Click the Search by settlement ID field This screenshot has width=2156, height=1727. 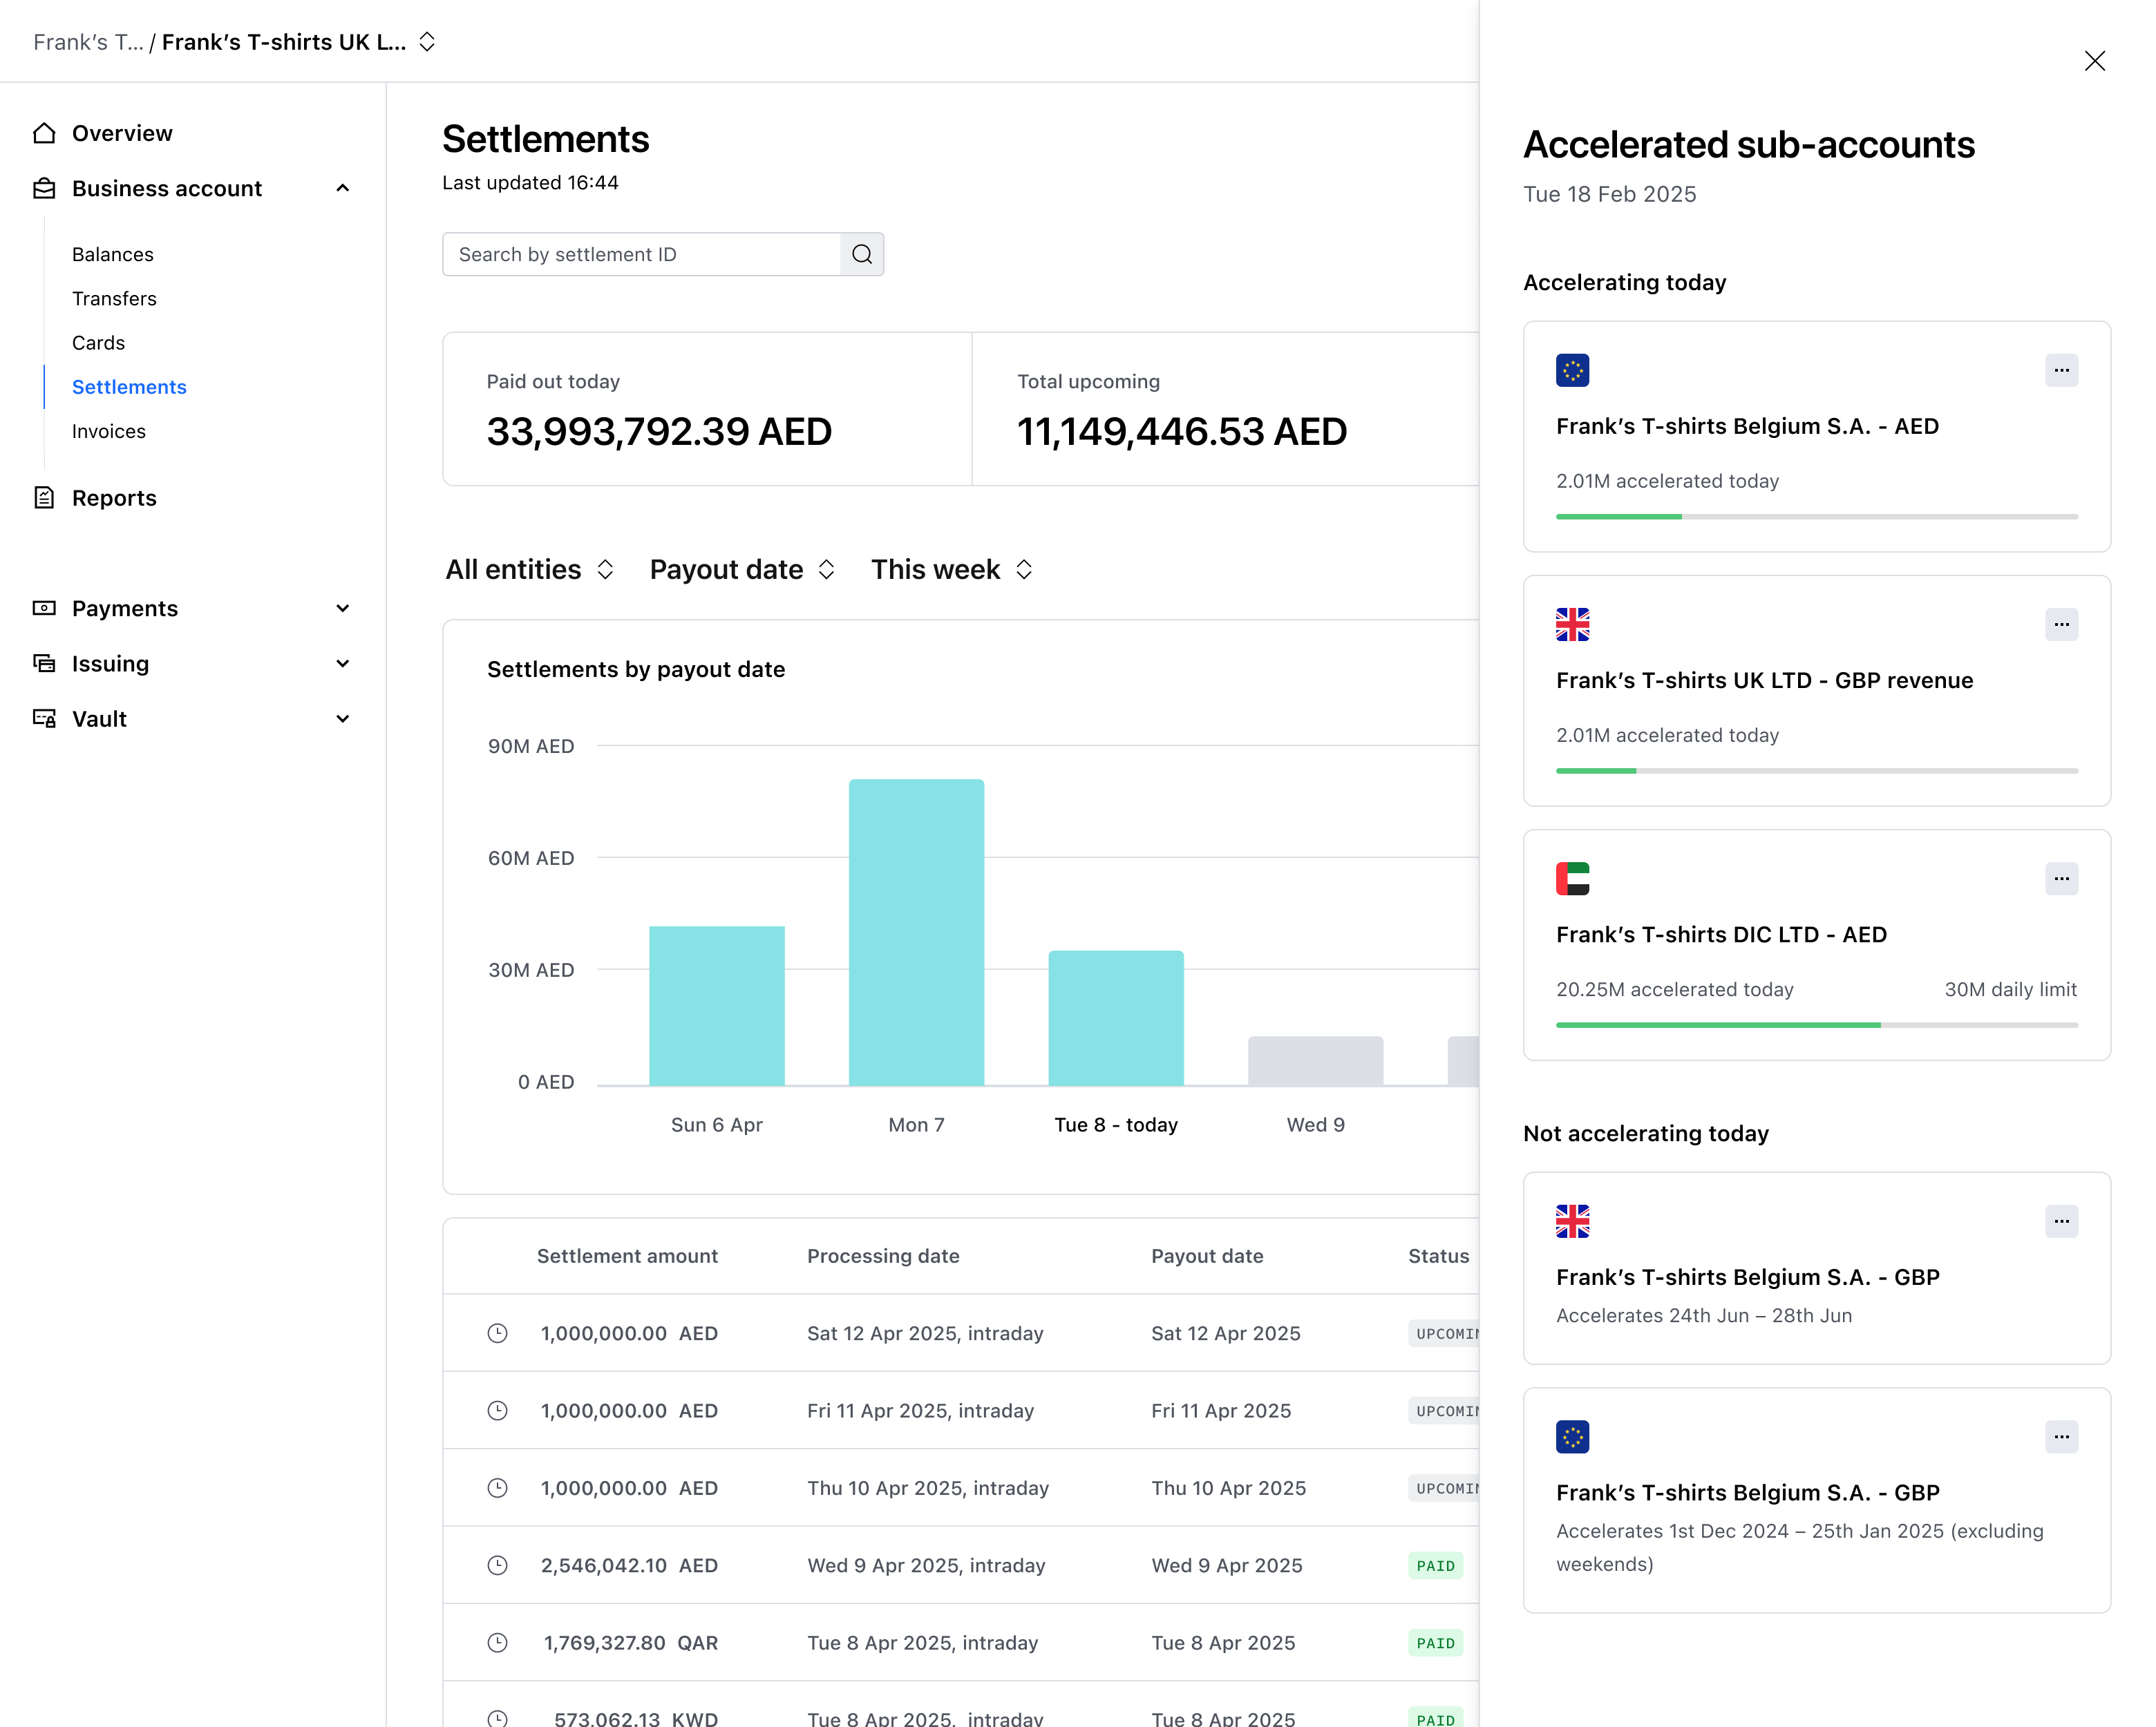click(642, 254)
